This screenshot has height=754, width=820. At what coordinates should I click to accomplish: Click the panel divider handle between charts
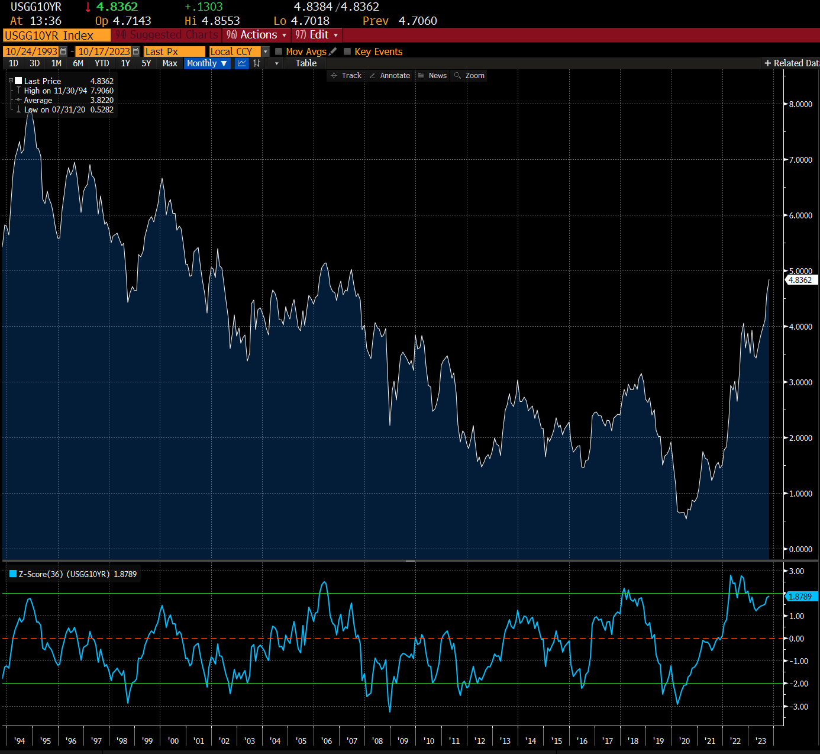tap(410, 560)
